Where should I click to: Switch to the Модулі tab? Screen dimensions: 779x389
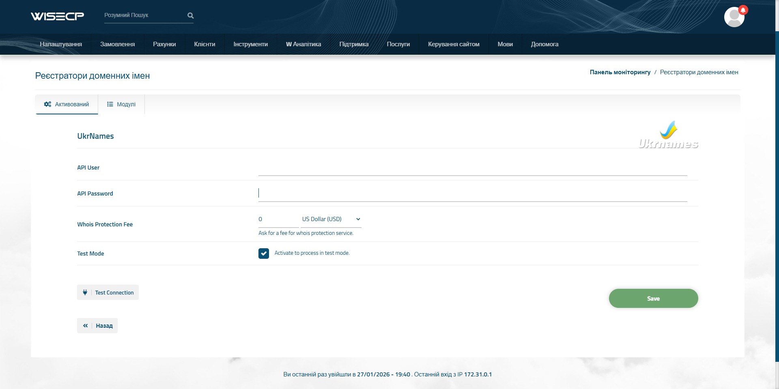tap(121, 104)
